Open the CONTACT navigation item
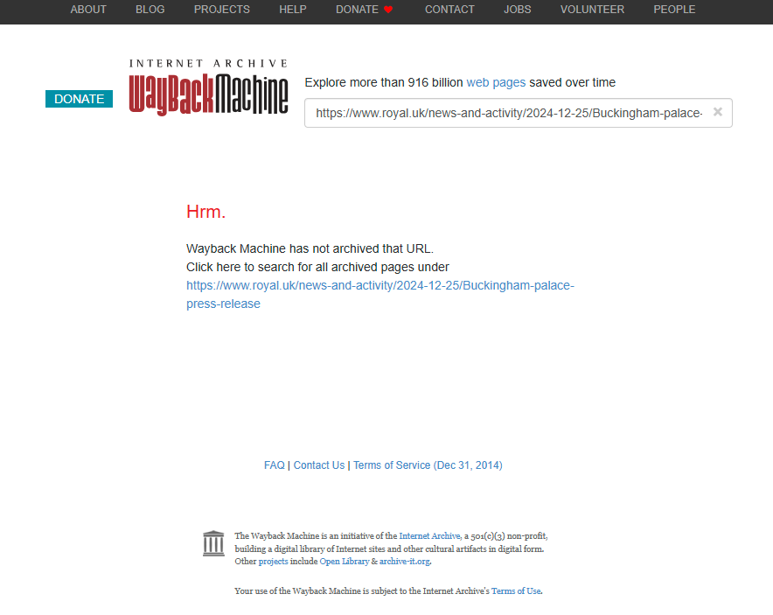Screen dimensions: 773x615 point(449,10)
